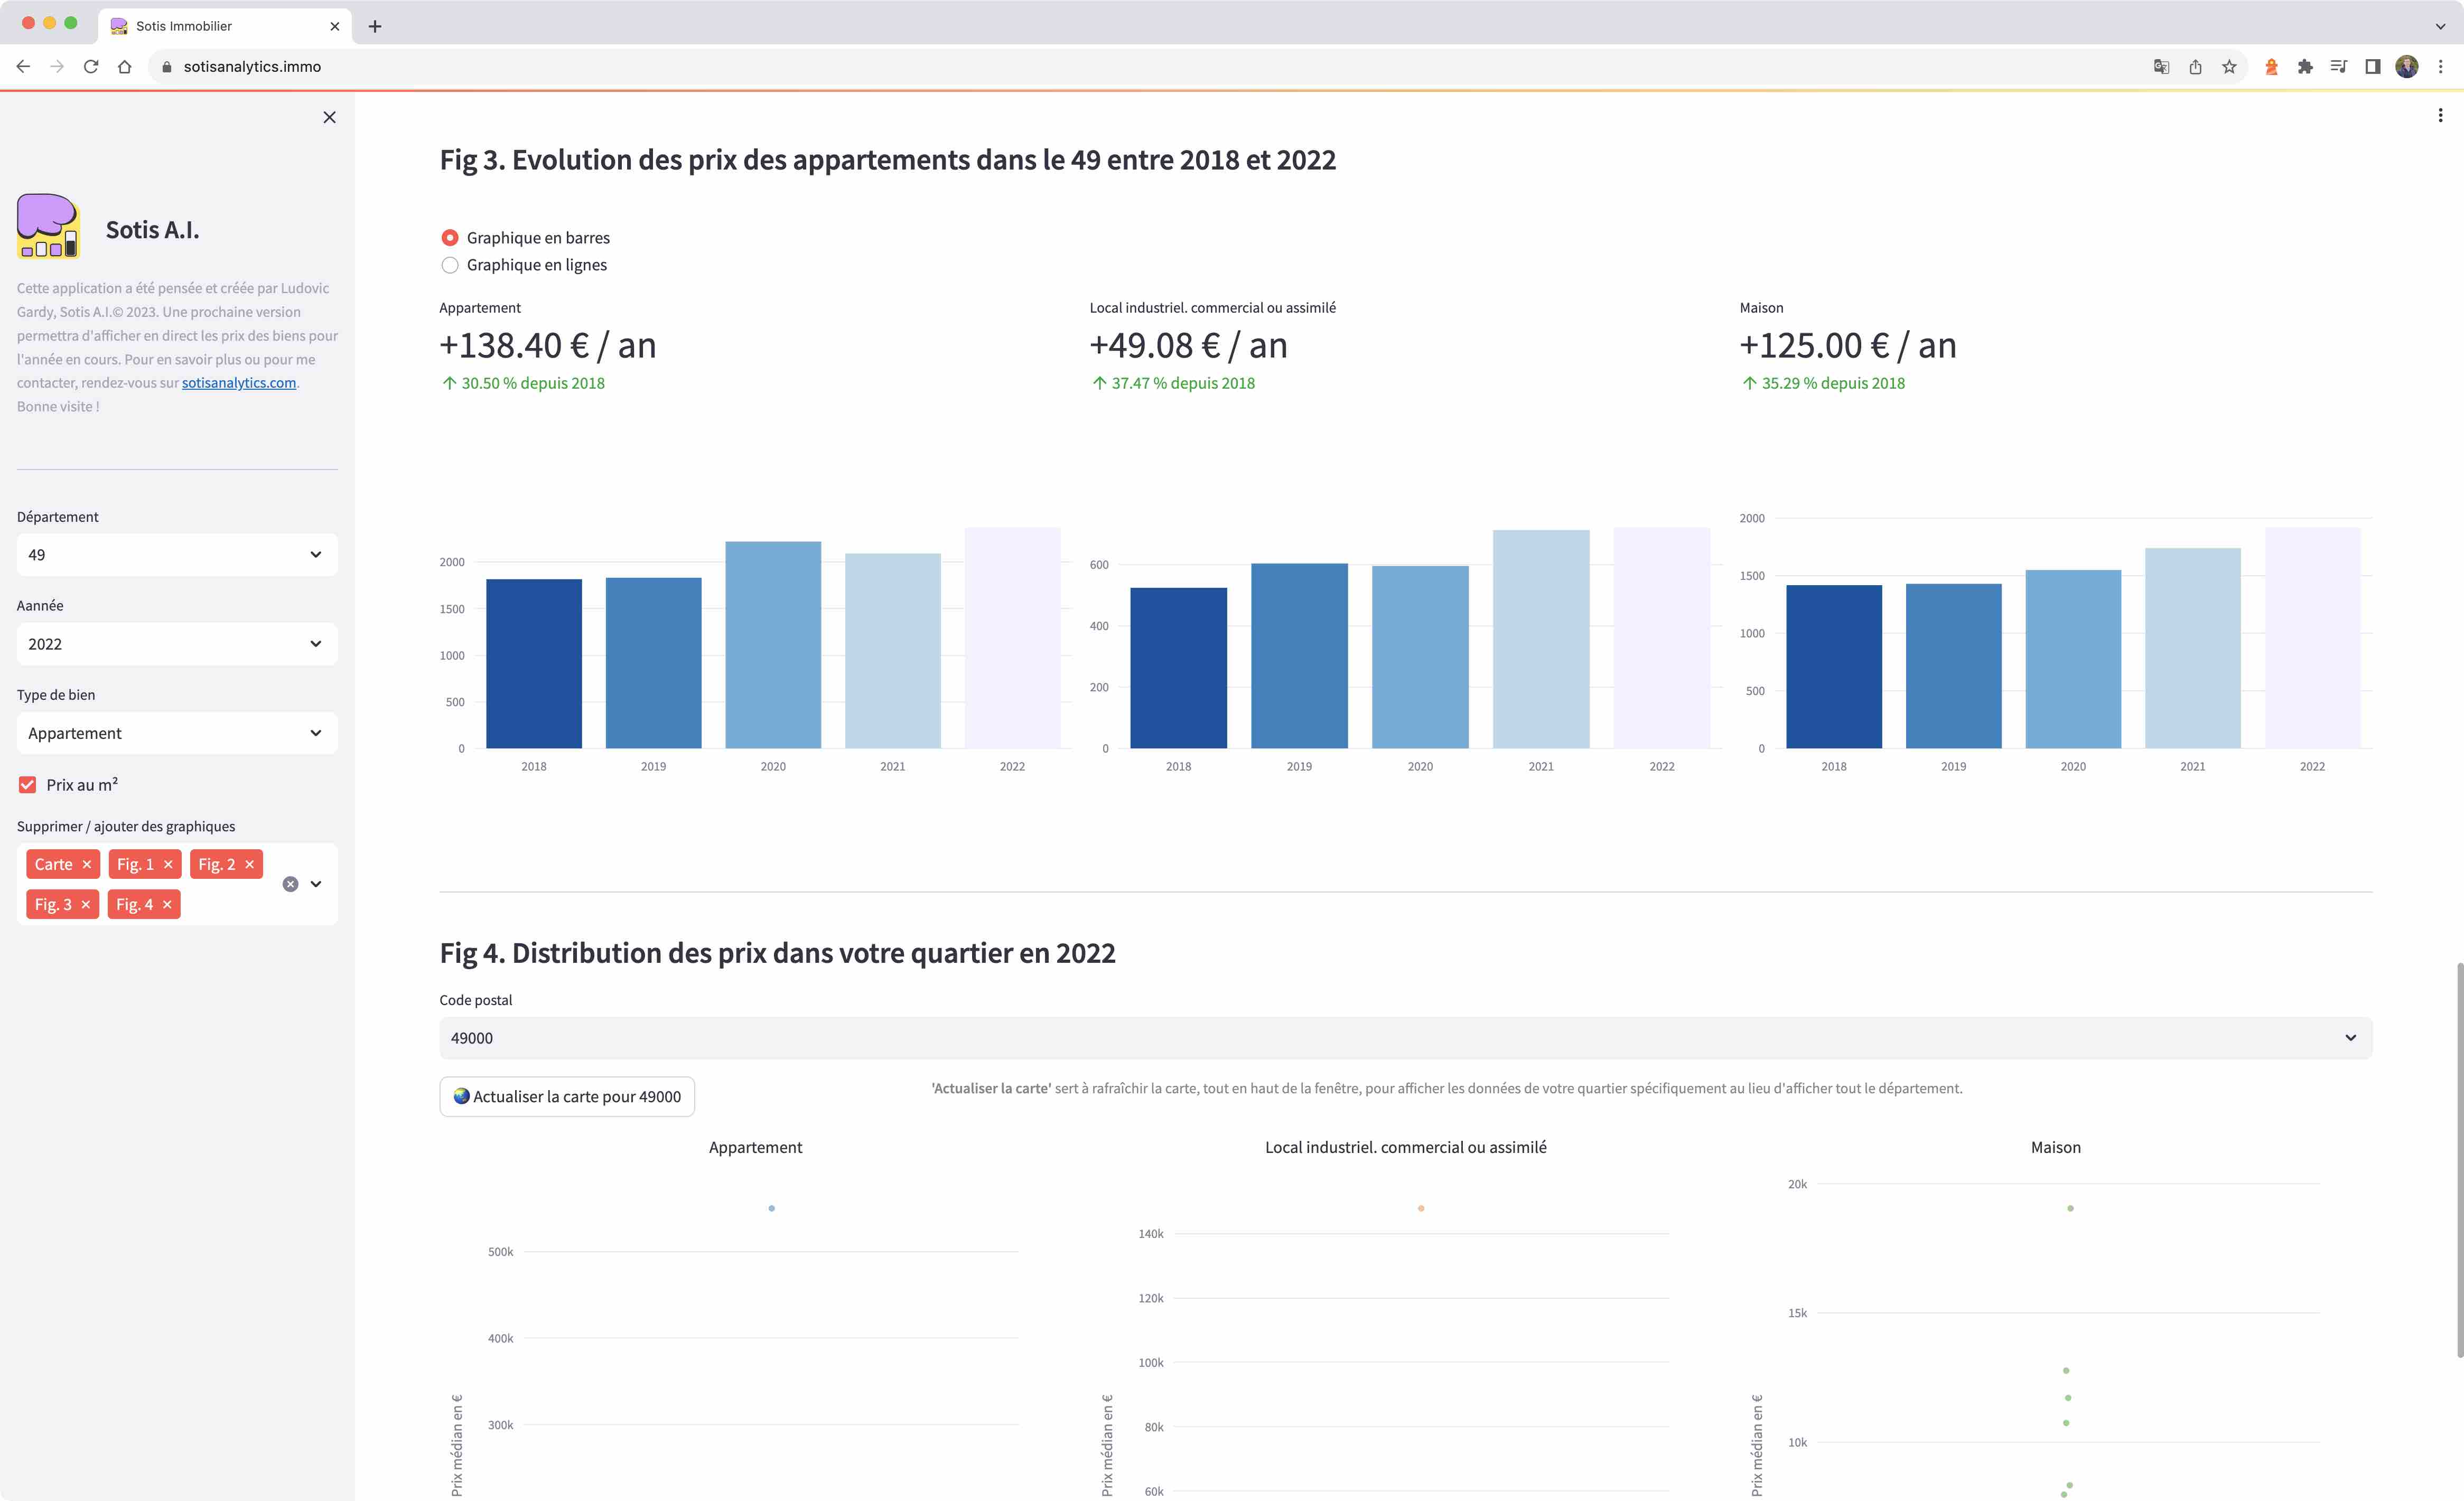Select the Graphique en lignes radio button
The height and width of the screenshot is (1501, 2464).
[450, 265]
